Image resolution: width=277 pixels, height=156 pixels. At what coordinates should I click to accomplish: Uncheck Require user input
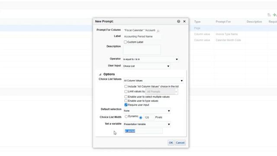pos(126,105)
